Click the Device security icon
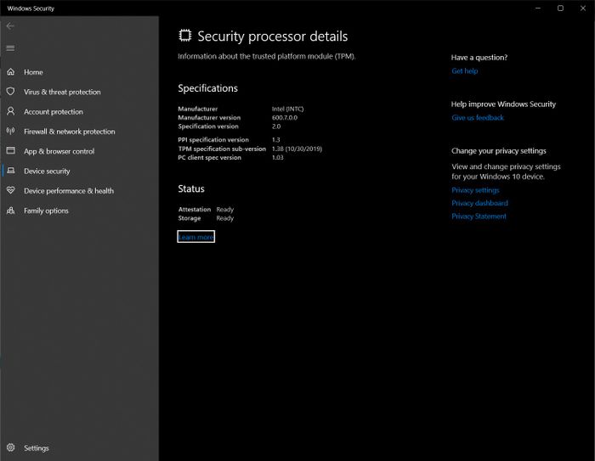 pyautogui.click(x=10, y=171)
